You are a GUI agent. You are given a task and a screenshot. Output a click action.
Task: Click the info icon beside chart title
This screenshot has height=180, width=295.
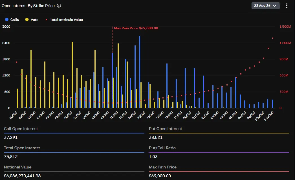(x=59, y=6)
